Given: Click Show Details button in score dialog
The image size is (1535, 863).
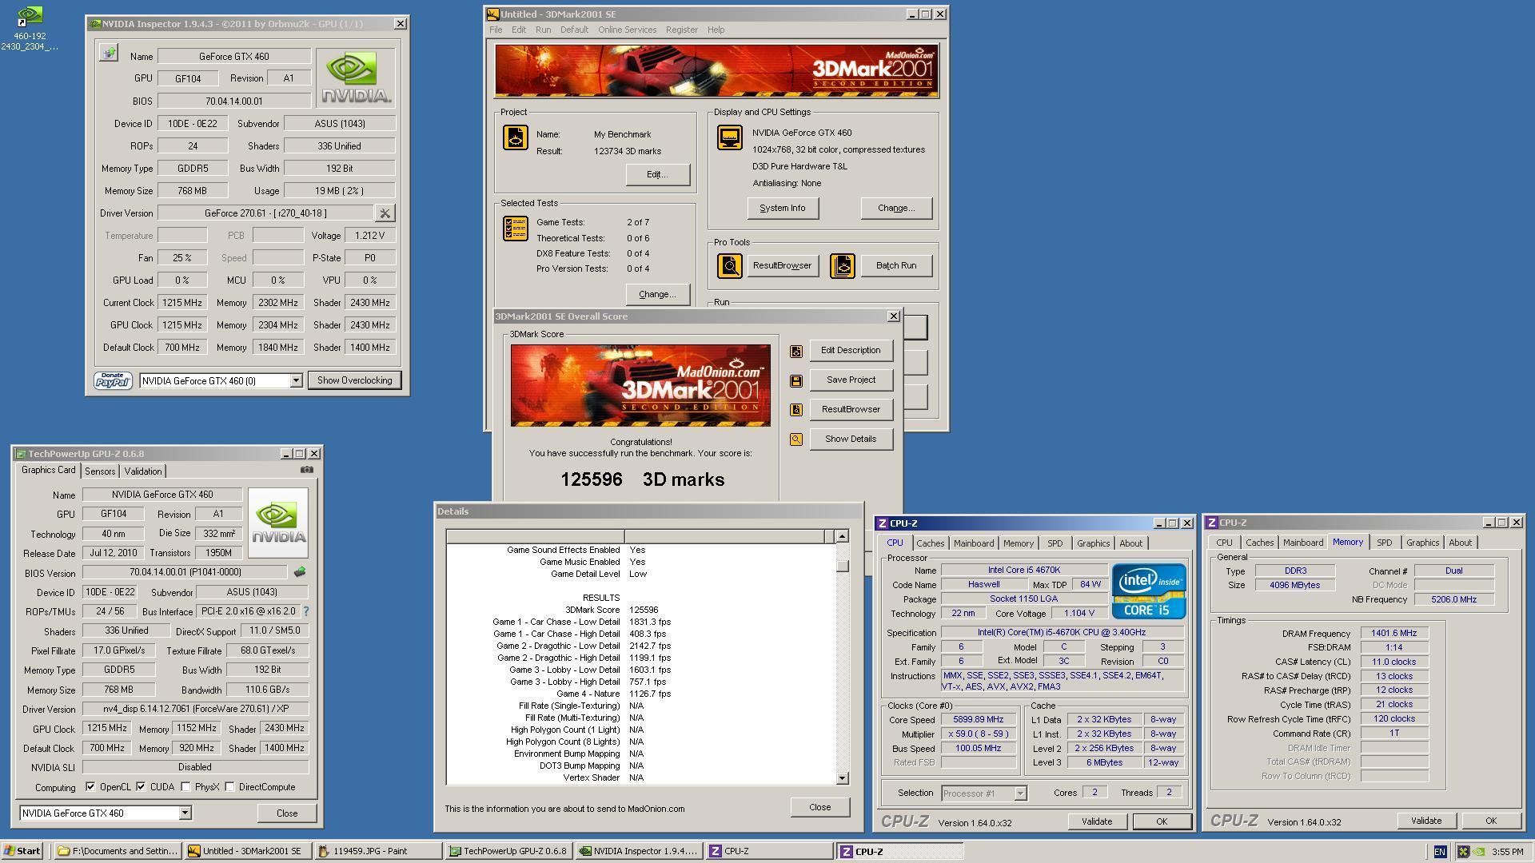Looking at the screenshot, I should pyautogui.click(x=851, y=439).
